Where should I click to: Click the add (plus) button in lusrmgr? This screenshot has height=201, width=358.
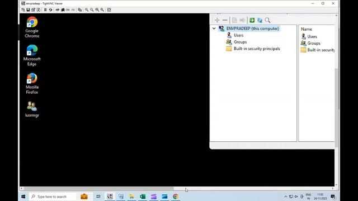(x=217, y=20)
